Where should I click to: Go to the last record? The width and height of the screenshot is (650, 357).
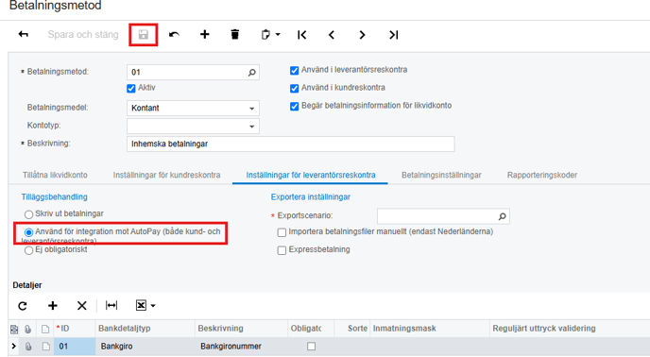tap(393, 35)
